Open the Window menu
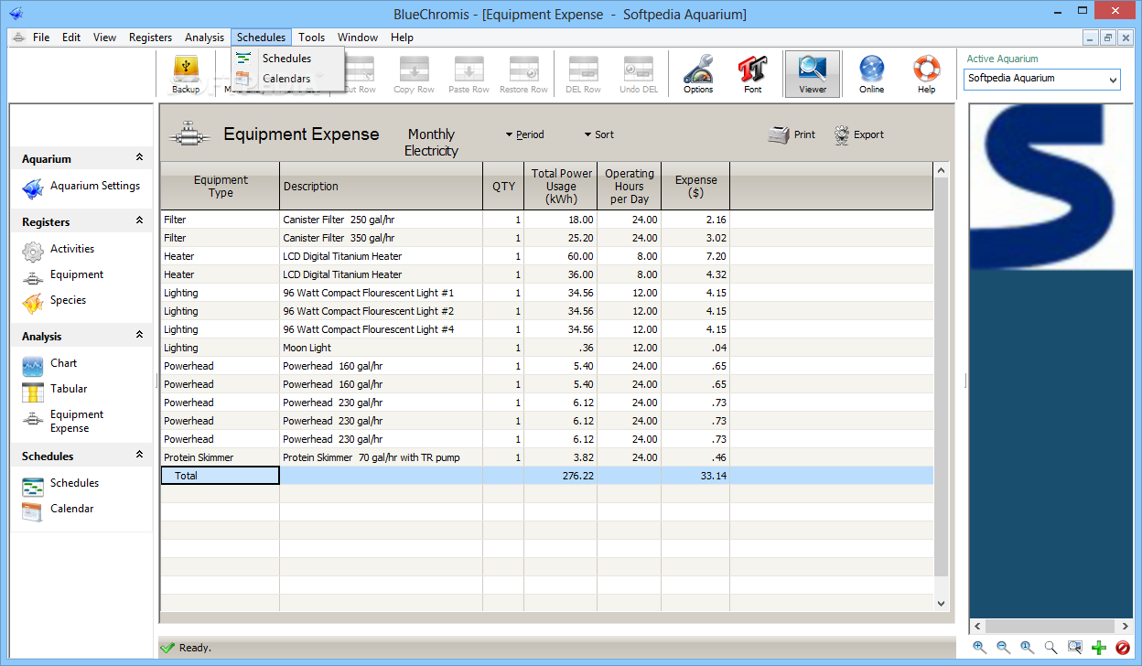The width and height of the screenshot is (1142, 666). coord(358,38)
